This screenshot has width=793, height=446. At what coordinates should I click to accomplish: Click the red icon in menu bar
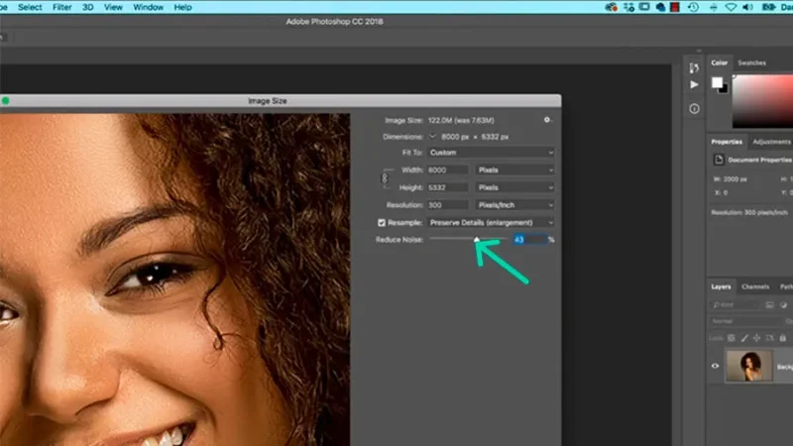[675, 7]
